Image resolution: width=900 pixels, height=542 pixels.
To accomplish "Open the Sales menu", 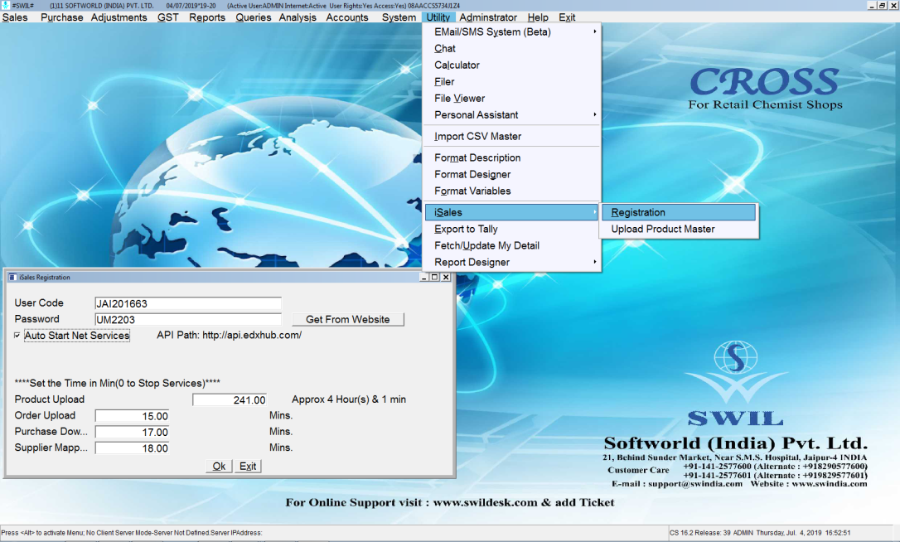I will tap(15, 17).
